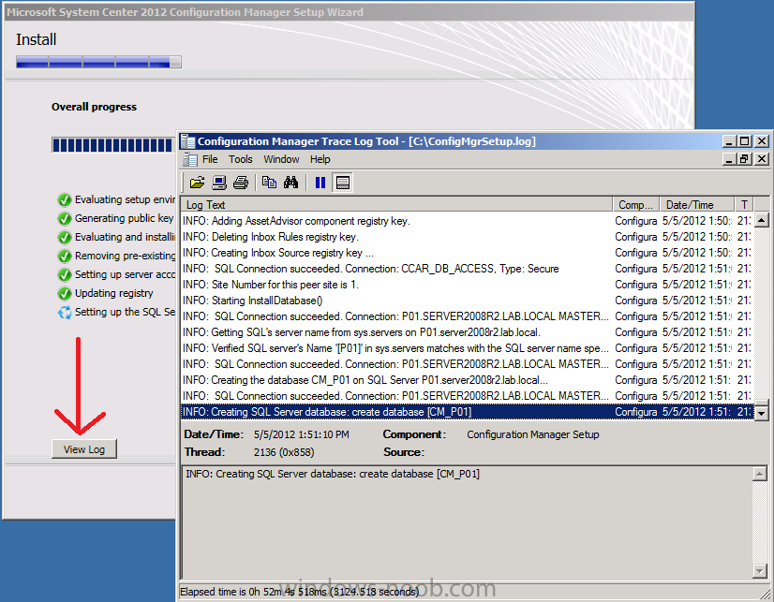Image resolution: width=774 pixels, height=602 pixels.
Task: Select the Creating the database CM_P01 on SQL Server row
Action: tap(468, 380)
